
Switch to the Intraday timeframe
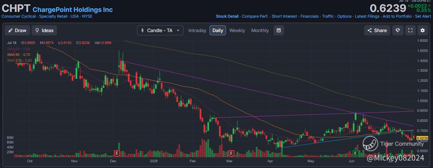tap(197, 30)
